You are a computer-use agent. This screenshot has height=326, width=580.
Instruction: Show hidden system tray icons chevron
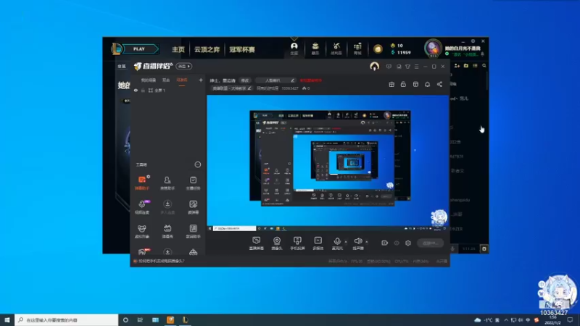pyautogui.click(x=505, y=319)
